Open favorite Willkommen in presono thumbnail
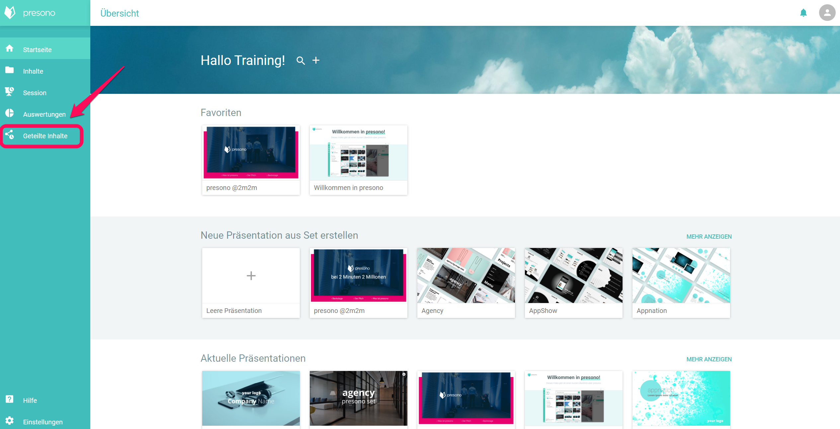840x429 pixels. tap(359, 153)
